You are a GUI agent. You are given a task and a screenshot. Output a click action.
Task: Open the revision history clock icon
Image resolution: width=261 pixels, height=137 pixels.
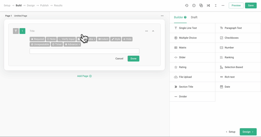[187, 6]
